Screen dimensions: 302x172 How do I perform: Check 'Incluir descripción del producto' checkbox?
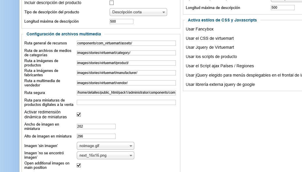(x=112, y=3)
